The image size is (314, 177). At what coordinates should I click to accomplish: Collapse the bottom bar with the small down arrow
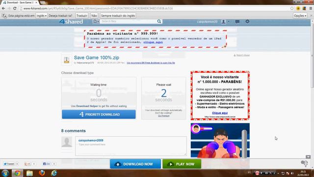[308, 157]
